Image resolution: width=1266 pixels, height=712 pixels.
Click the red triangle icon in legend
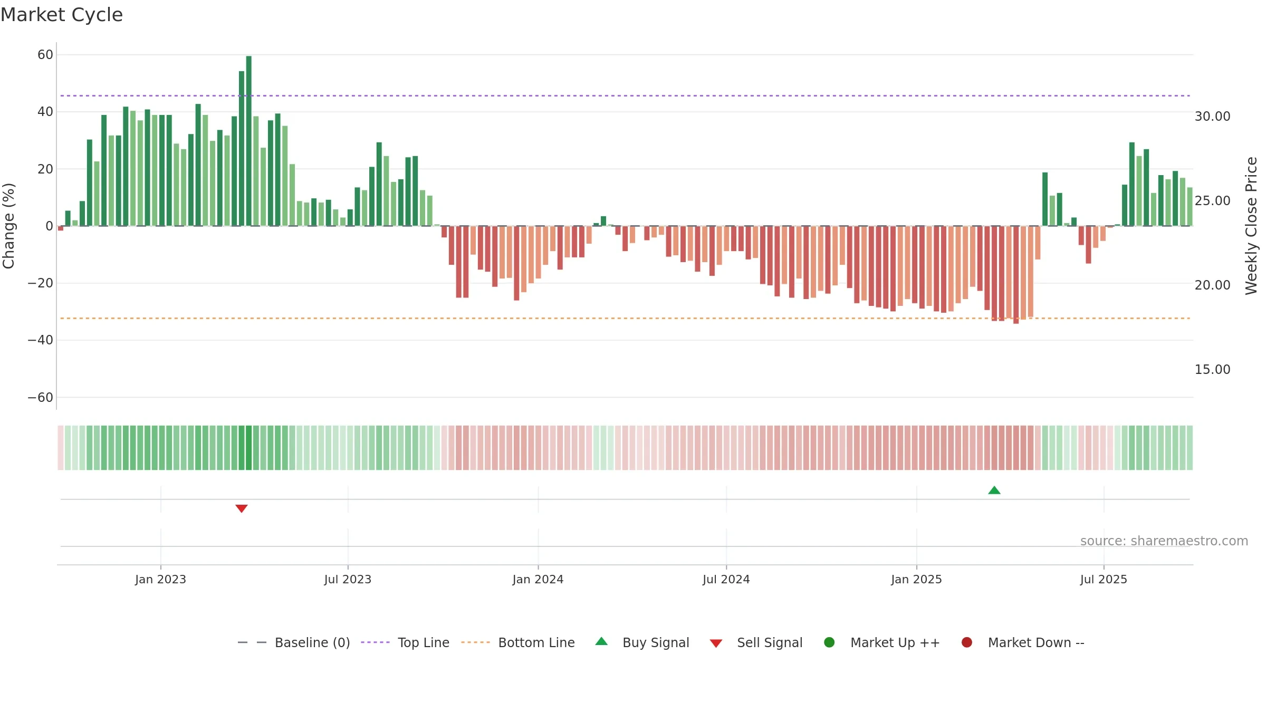point(716,643)
